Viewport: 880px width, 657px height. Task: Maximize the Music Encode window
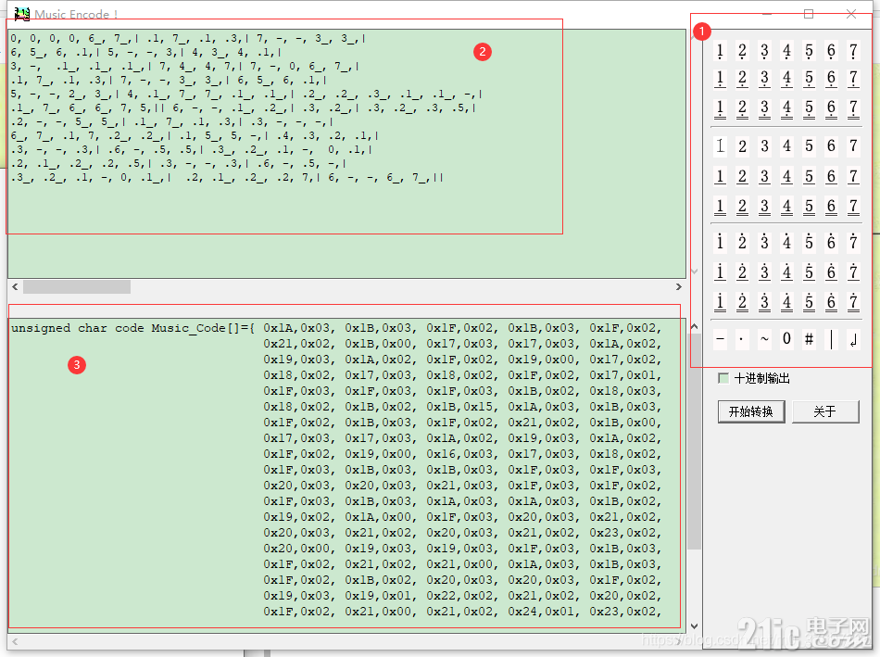809,14
